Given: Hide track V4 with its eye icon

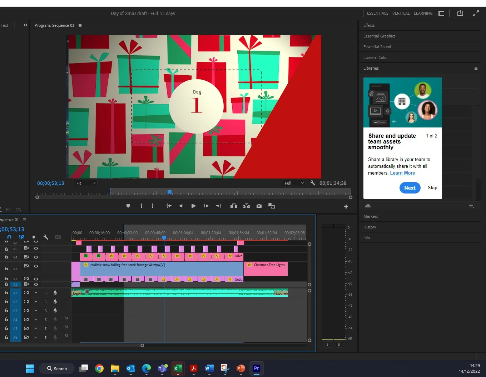Looking at the screenshot, I should (x=36, y=257).
